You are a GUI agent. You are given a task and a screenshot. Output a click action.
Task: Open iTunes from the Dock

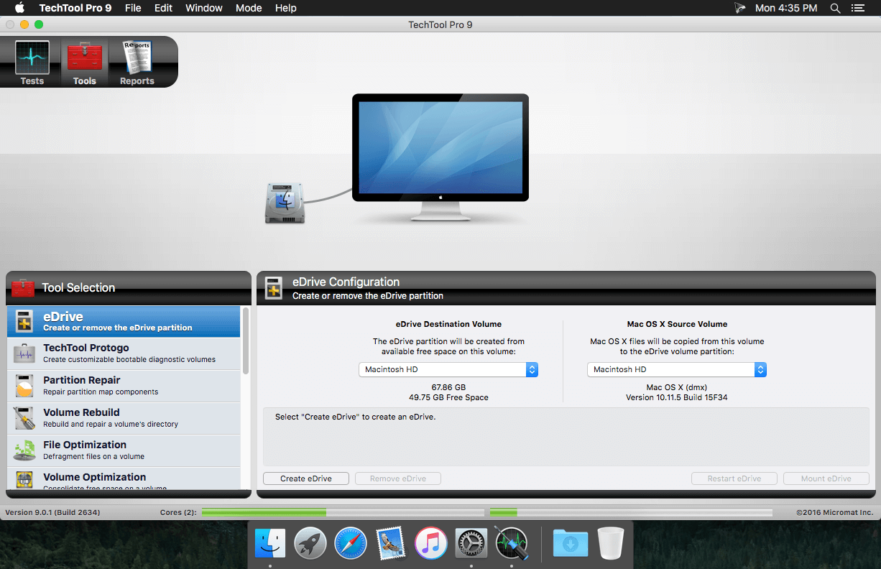click(x=431, y=544)
